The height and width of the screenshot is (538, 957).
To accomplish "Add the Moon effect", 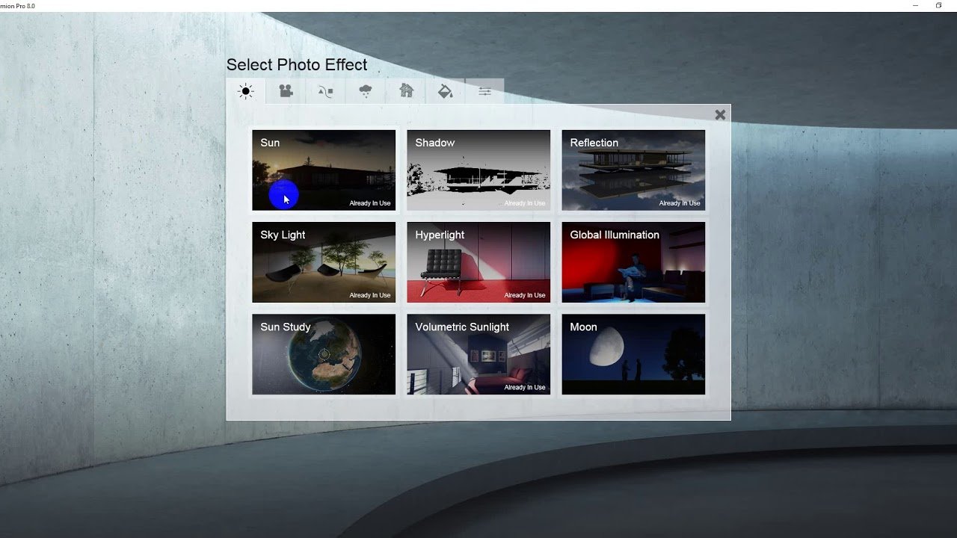I will (x=633, y=354).
